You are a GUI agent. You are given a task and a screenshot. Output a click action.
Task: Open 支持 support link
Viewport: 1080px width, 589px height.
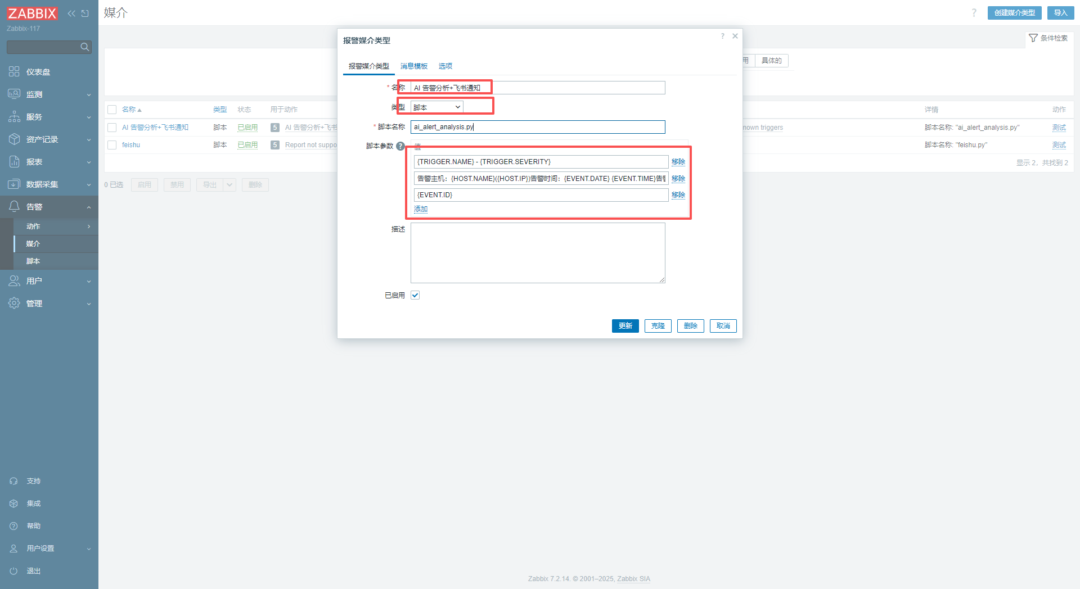pyautogui.click(x=49, y=481)
